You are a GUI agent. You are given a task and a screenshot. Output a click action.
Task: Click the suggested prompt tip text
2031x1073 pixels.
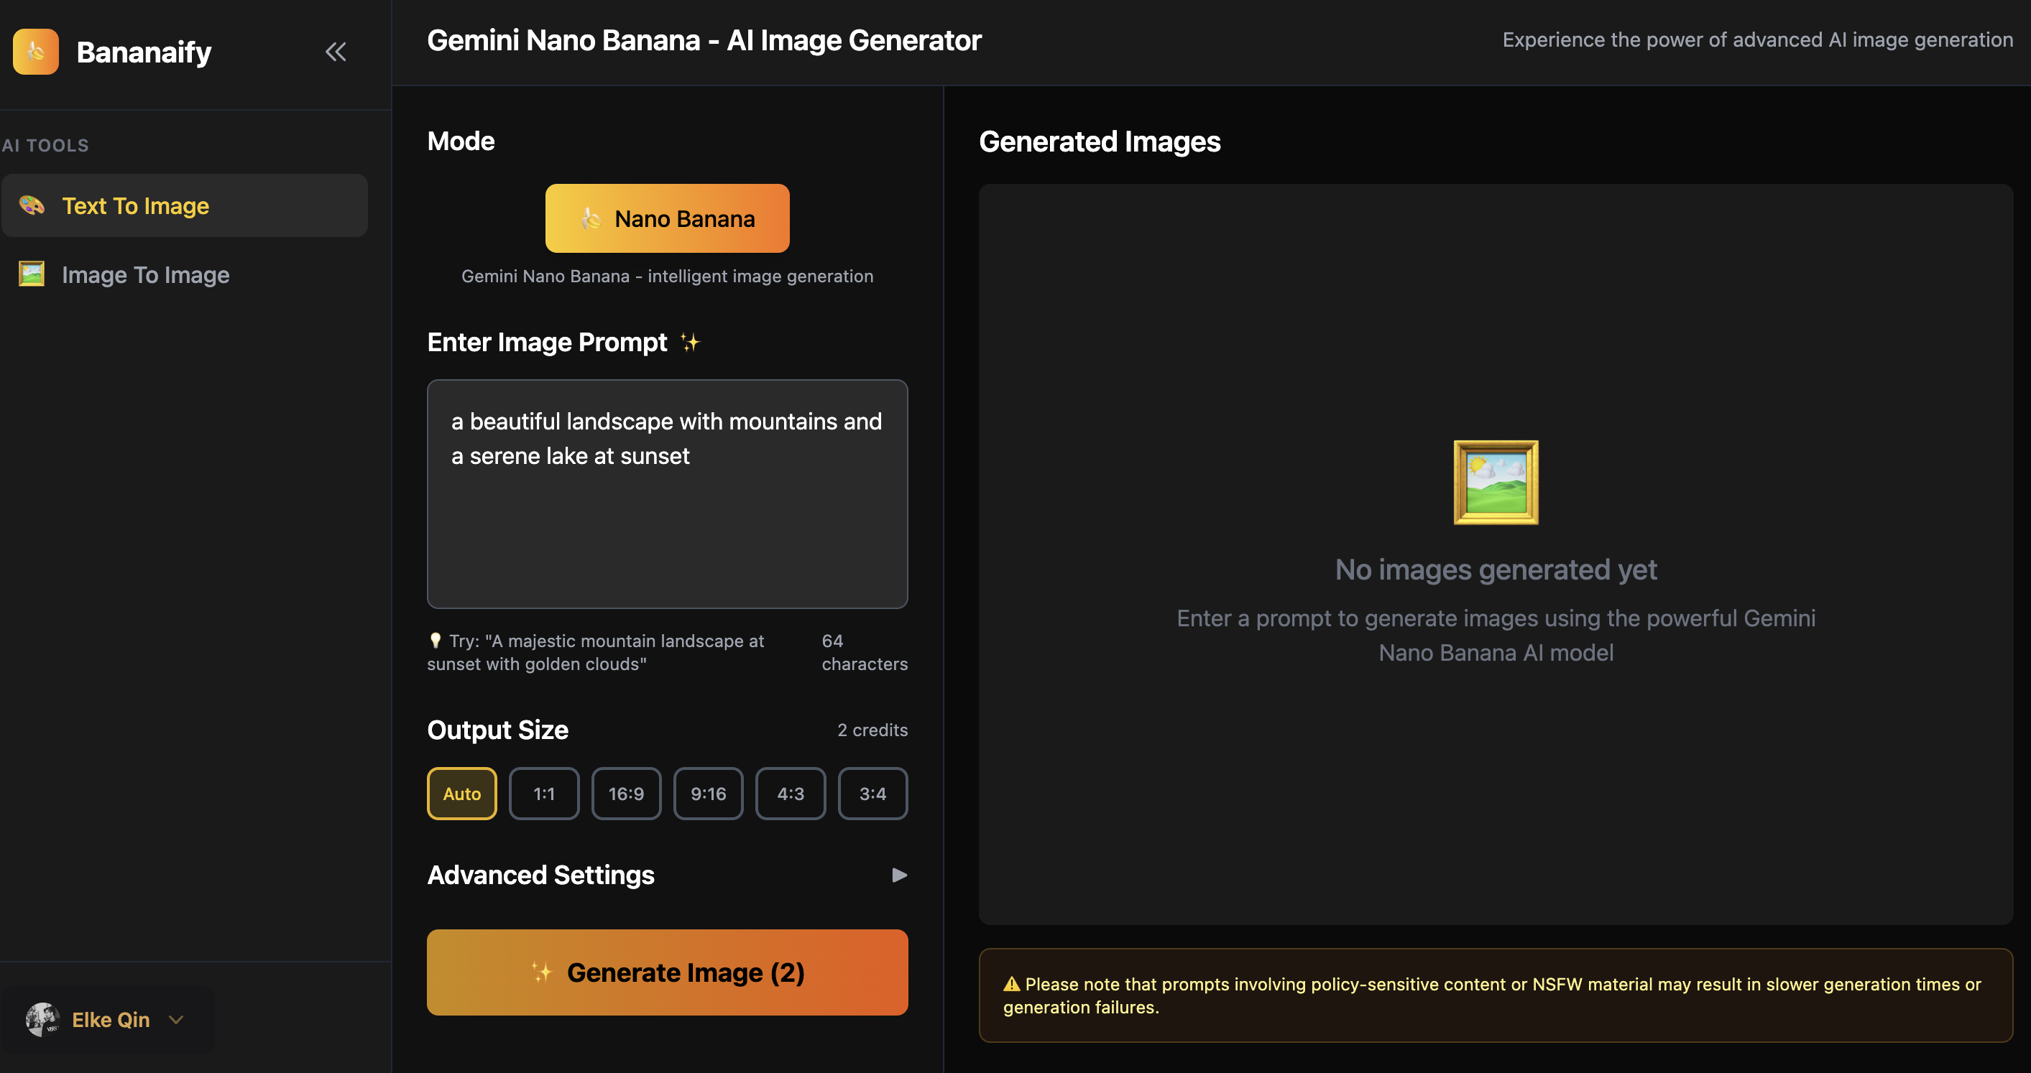pos(596,652)
